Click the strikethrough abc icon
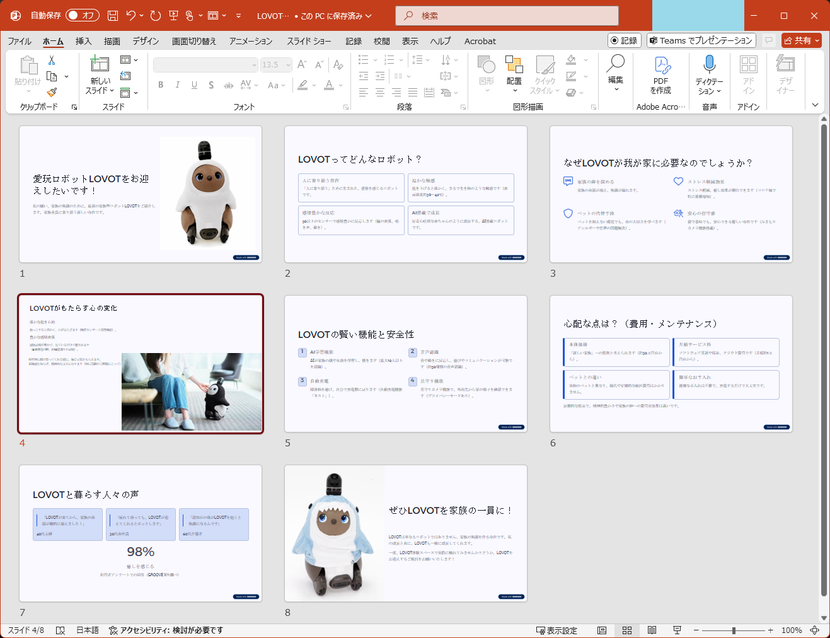 [228, 85]
